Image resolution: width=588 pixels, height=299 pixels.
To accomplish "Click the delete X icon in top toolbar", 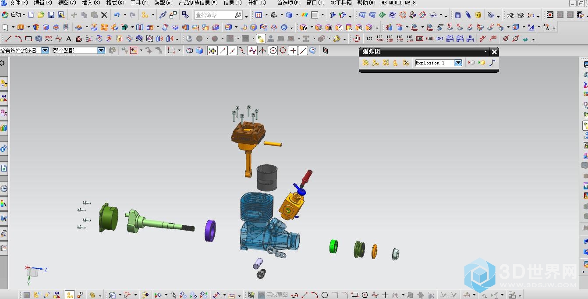I will pos(104,15).
